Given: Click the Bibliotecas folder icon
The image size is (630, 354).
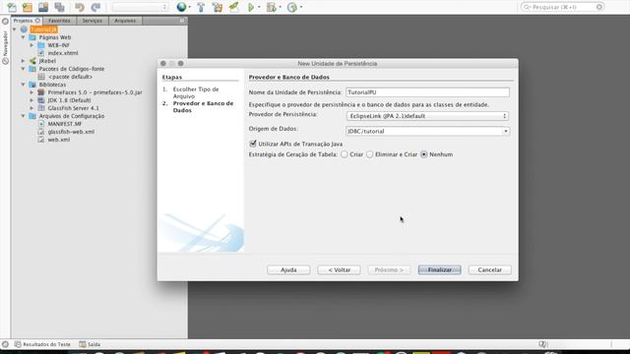Looking at the screenshot, I should pyautogui.click(x=32, y=85).
